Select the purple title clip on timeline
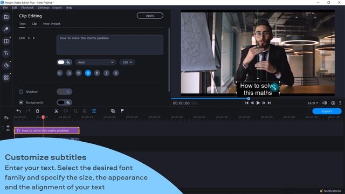345x194 pixels. tap(47, 130)
